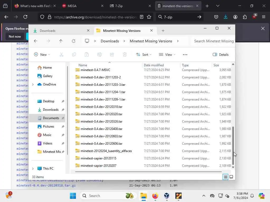The image size is (270, 202).
Task: Add a new File Explorer tab
Action: [x=163, y=31]
